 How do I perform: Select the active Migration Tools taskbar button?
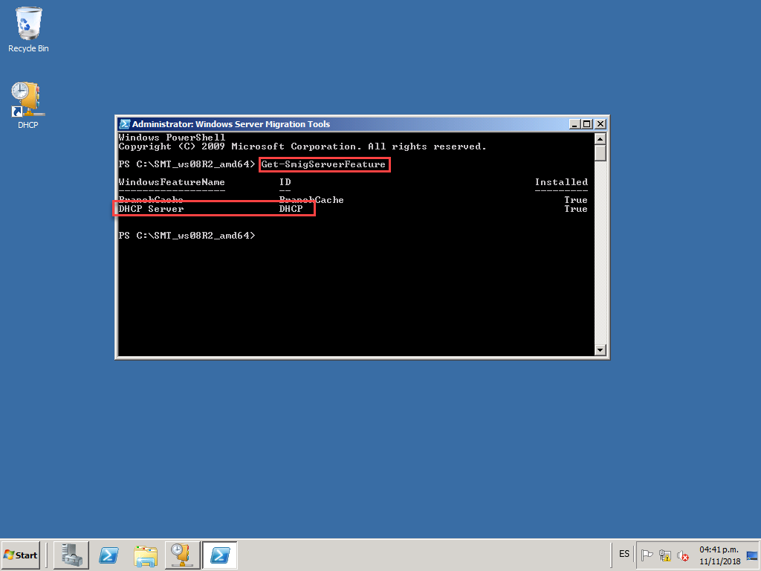219,555
